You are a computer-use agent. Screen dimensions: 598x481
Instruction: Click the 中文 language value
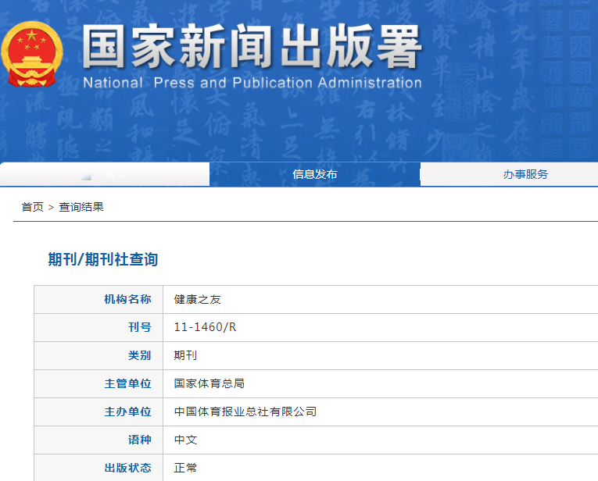coord(186,440)
